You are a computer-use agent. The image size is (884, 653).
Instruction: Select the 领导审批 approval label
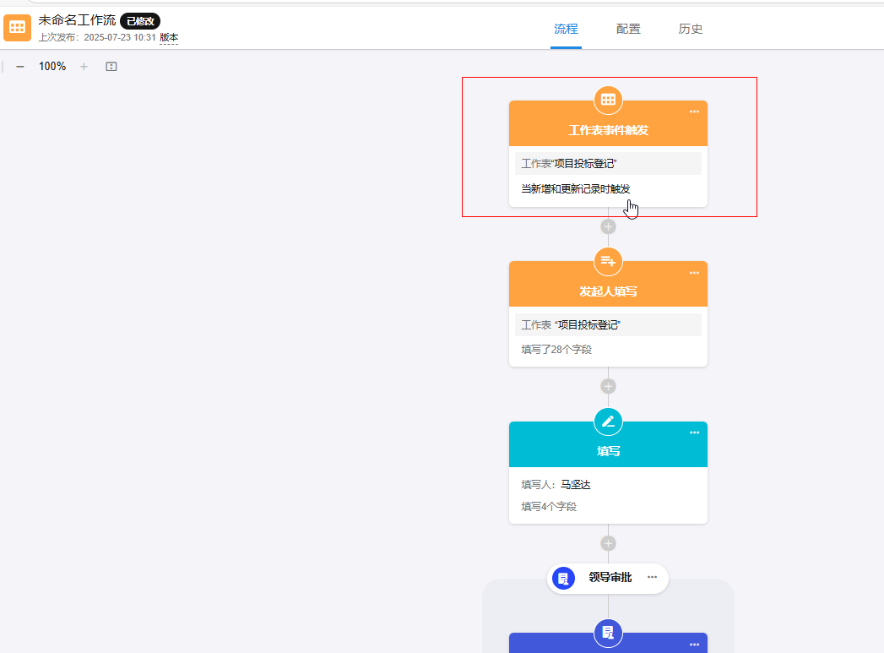[610, 578]
